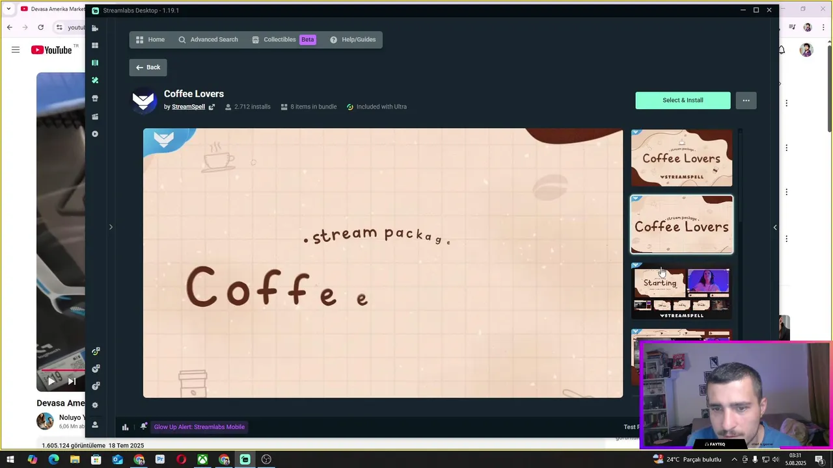Open File Explorer from the taskbar
833x468 pixels.
pos(75,460)
